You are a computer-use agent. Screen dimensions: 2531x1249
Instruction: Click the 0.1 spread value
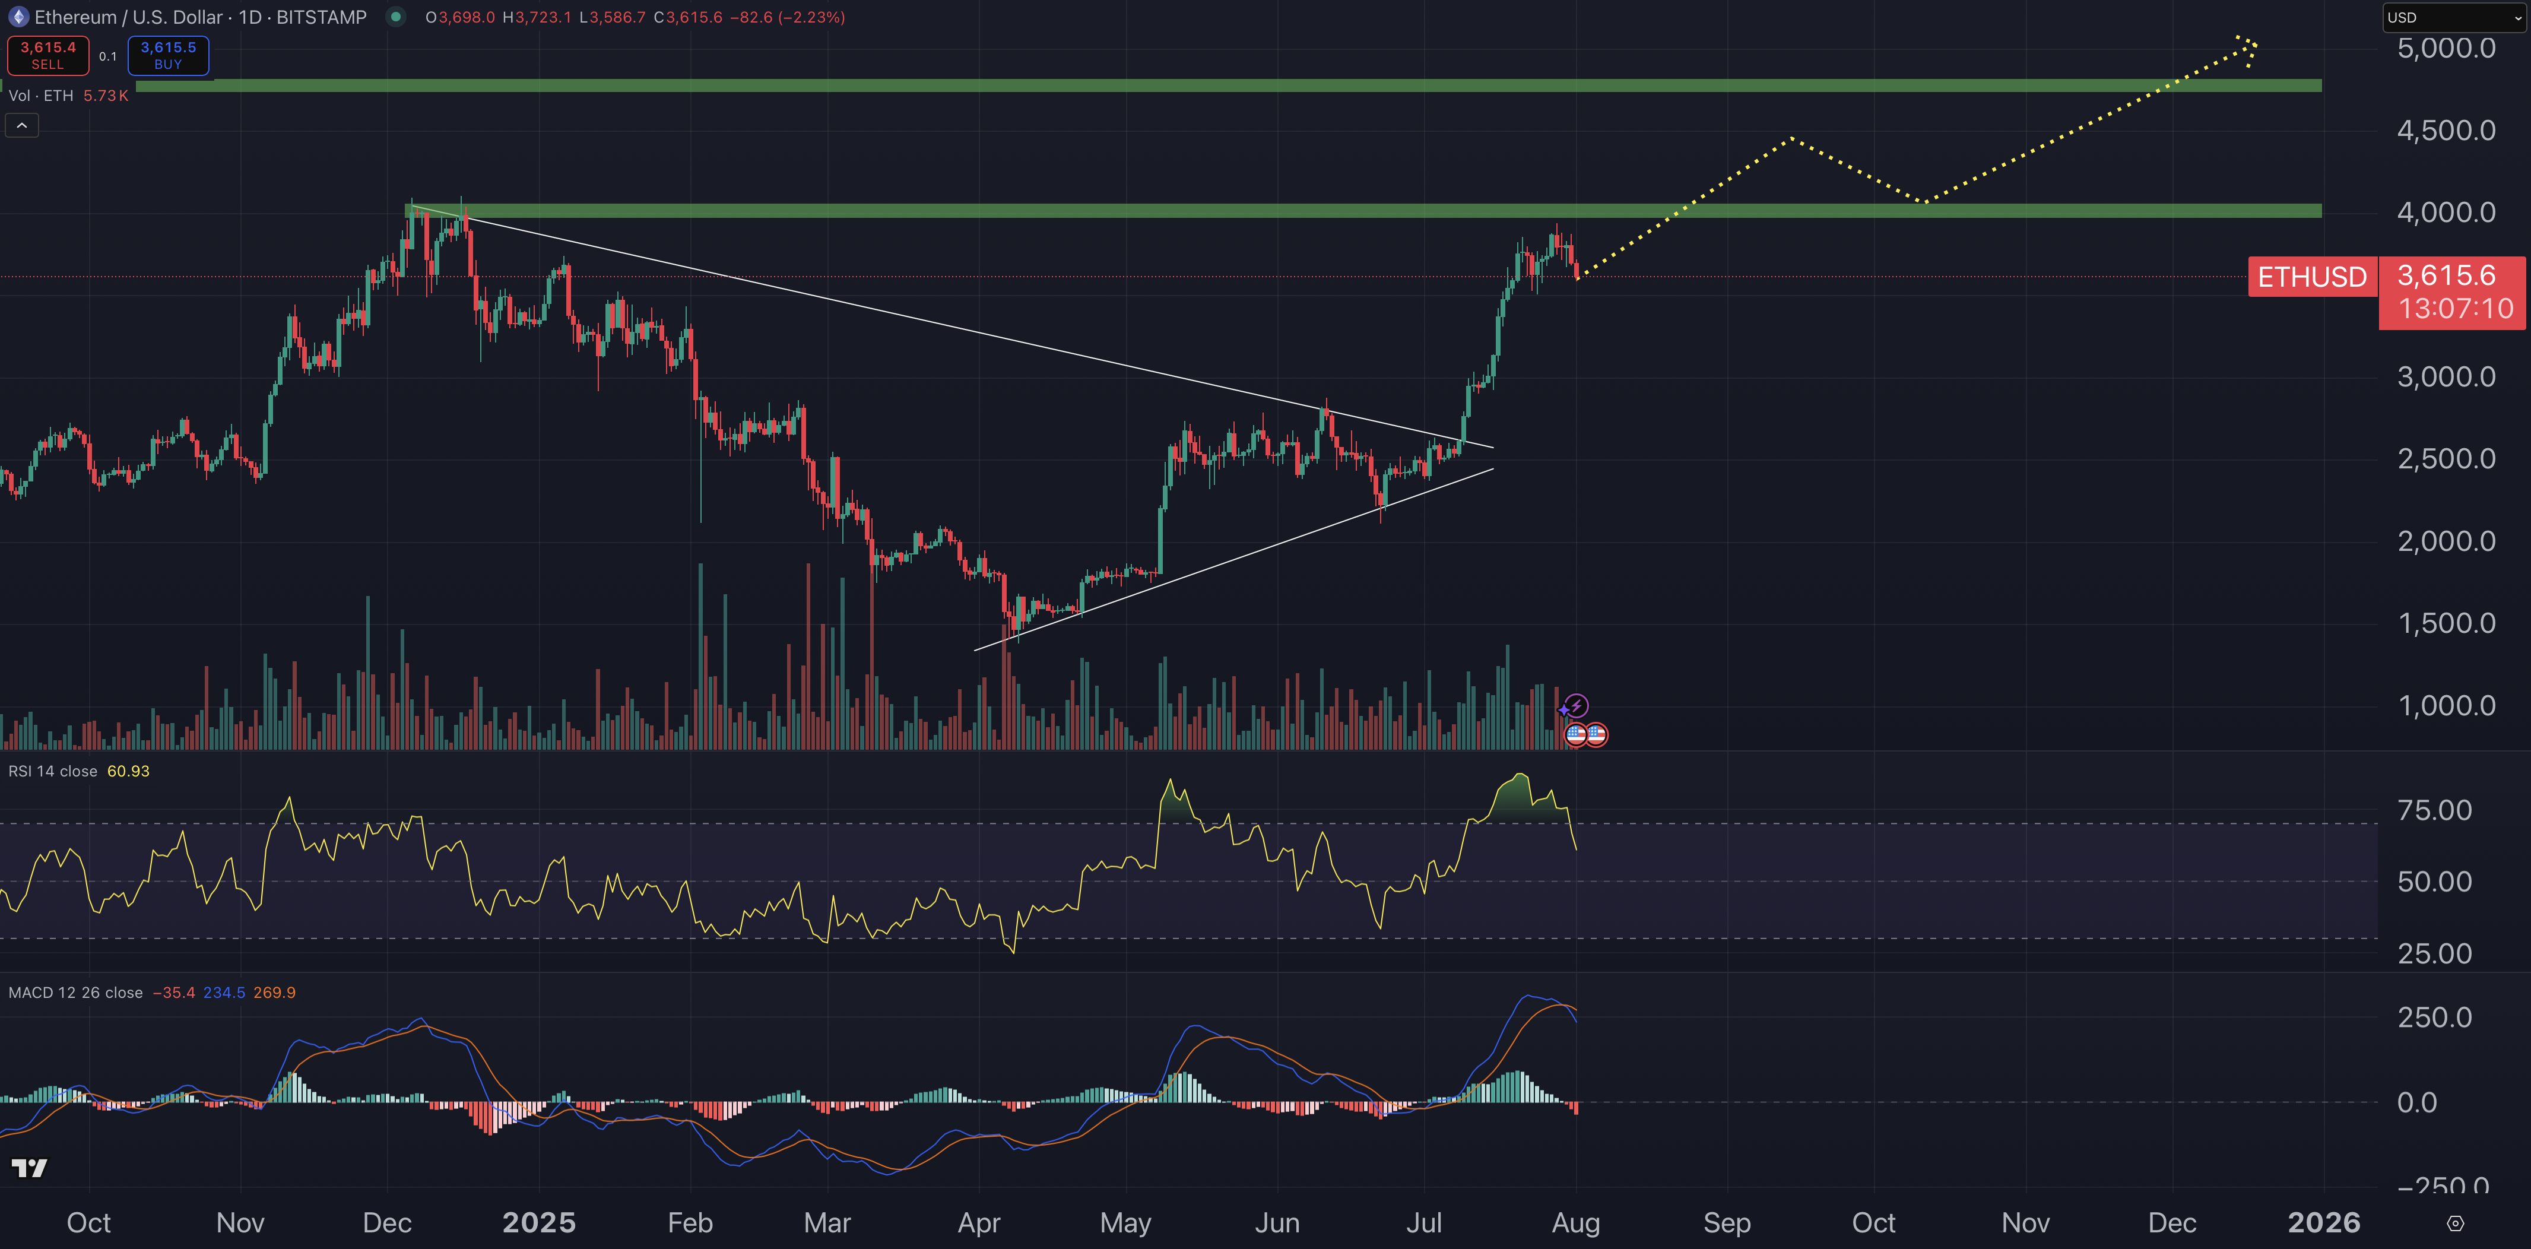click(x=108, y=56)
